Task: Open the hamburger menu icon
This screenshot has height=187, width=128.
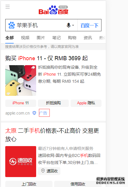Action: [8, 7]
